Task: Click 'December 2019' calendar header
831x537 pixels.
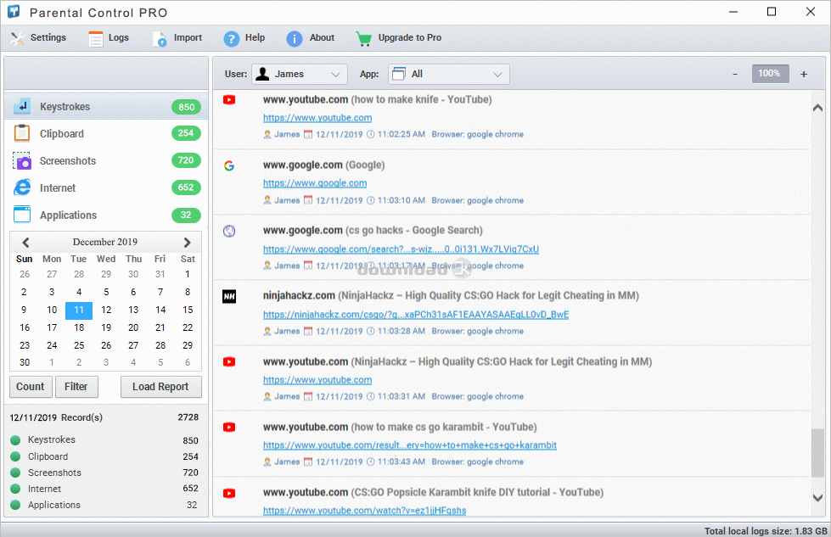Action: tap(105, 242)
